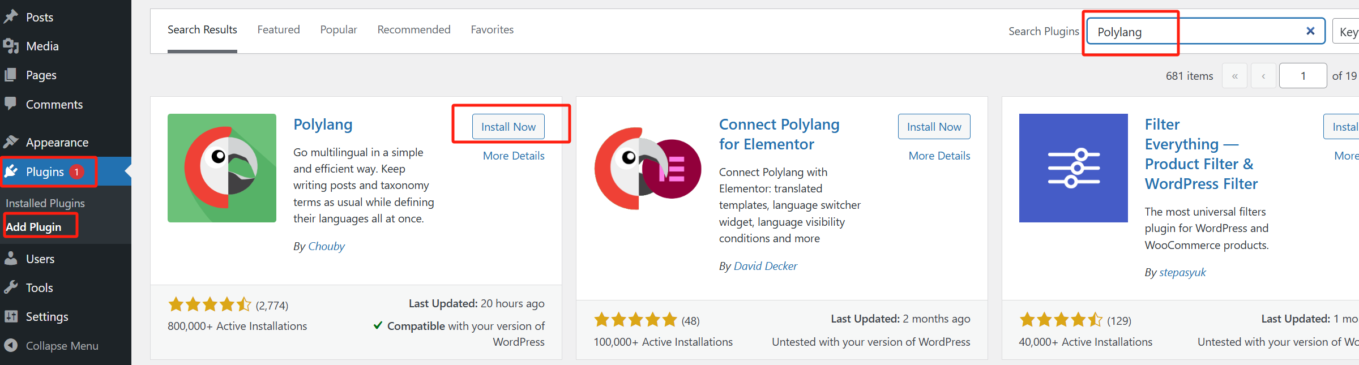The height and width of the screenshot is (365, 1359).
Task: Click the Appearance paintbrush icon
Action: (11, 142)
